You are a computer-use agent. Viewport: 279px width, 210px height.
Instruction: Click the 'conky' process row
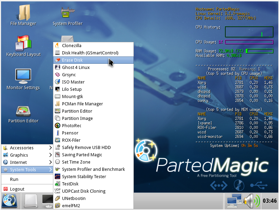[x=235, y=100]
